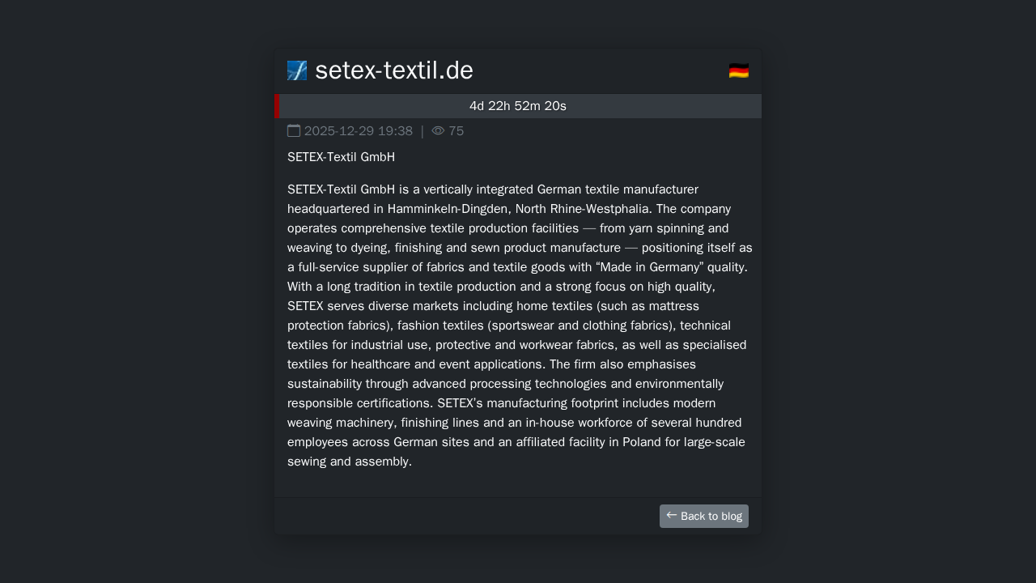Click the eye views icon

438,130
